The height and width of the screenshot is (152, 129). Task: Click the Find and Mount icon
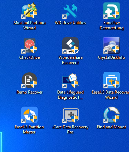[x=112, y=115]
